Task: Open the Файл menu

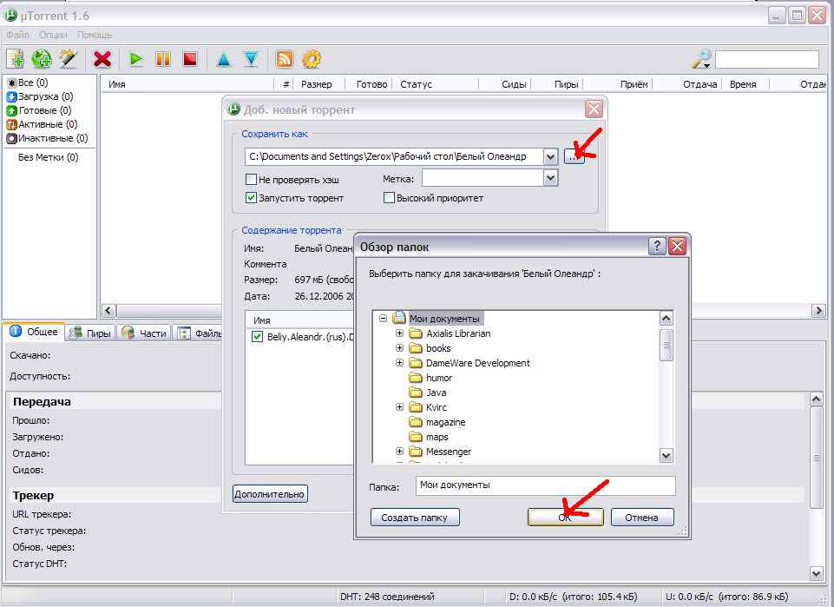Action: (17, 35)
